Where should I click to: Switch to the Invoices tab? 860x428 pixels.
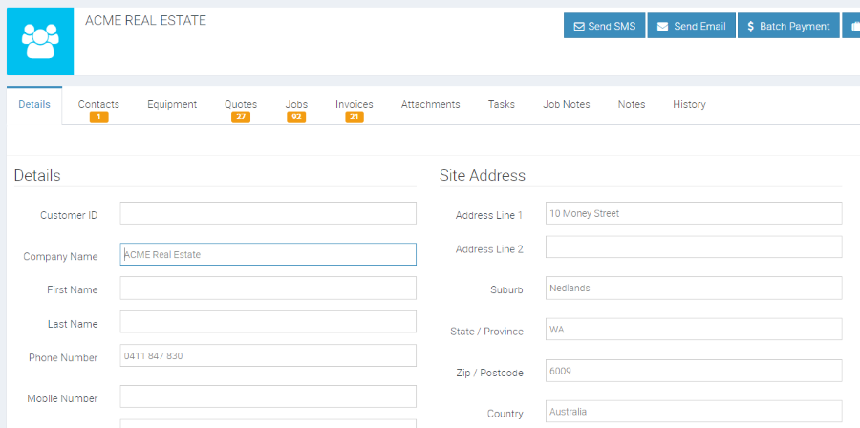355,109
